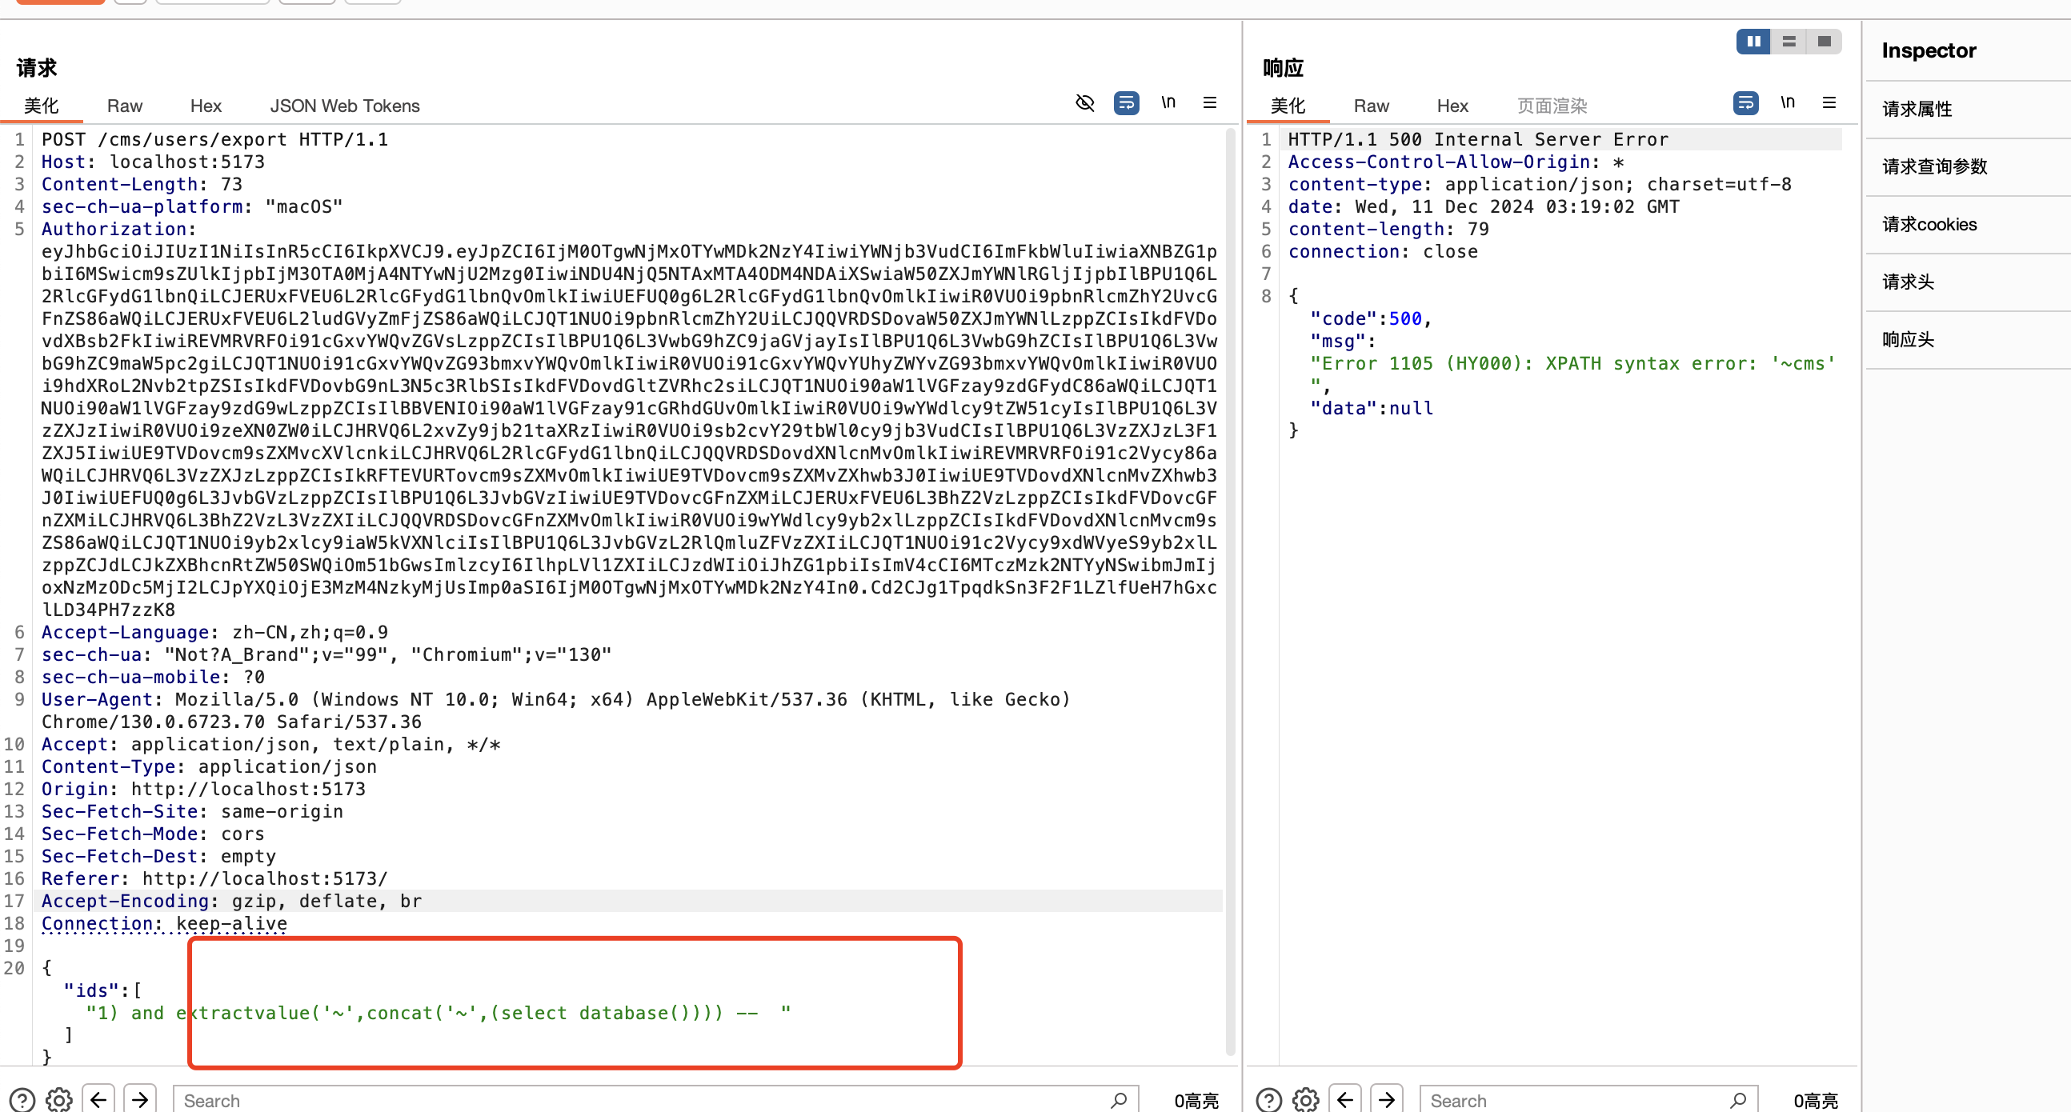Toggle hidden characters eye icon in request panel
This screenshot has width=2071, height=1112.
[x=1084, y=103]
